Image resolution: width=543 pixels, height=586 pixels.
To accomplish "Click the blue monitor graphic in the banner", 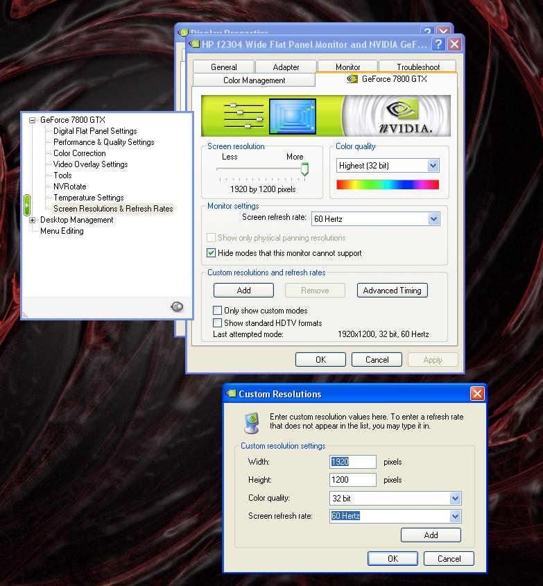I will (293, 117).
